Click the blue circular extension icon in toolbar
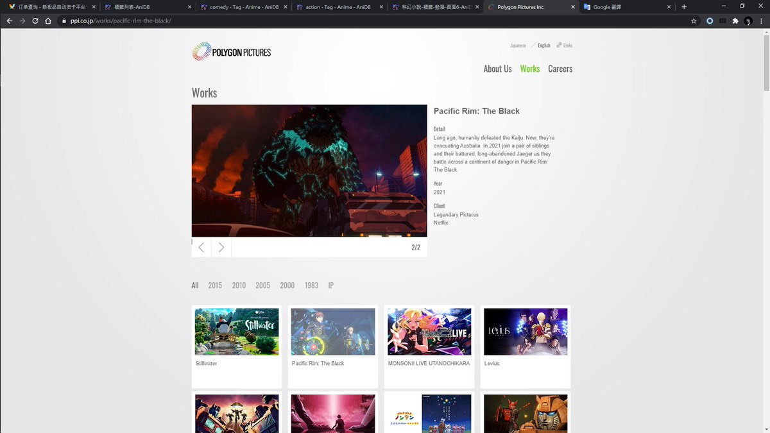770x433 pixels. coord(710,21)
